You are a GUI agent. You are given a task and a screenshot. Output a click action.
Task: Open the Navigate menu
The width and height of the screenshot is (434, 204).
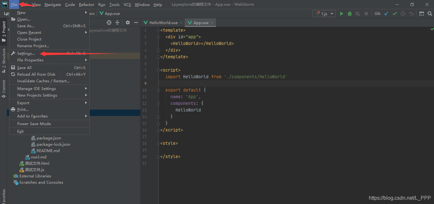53,4
